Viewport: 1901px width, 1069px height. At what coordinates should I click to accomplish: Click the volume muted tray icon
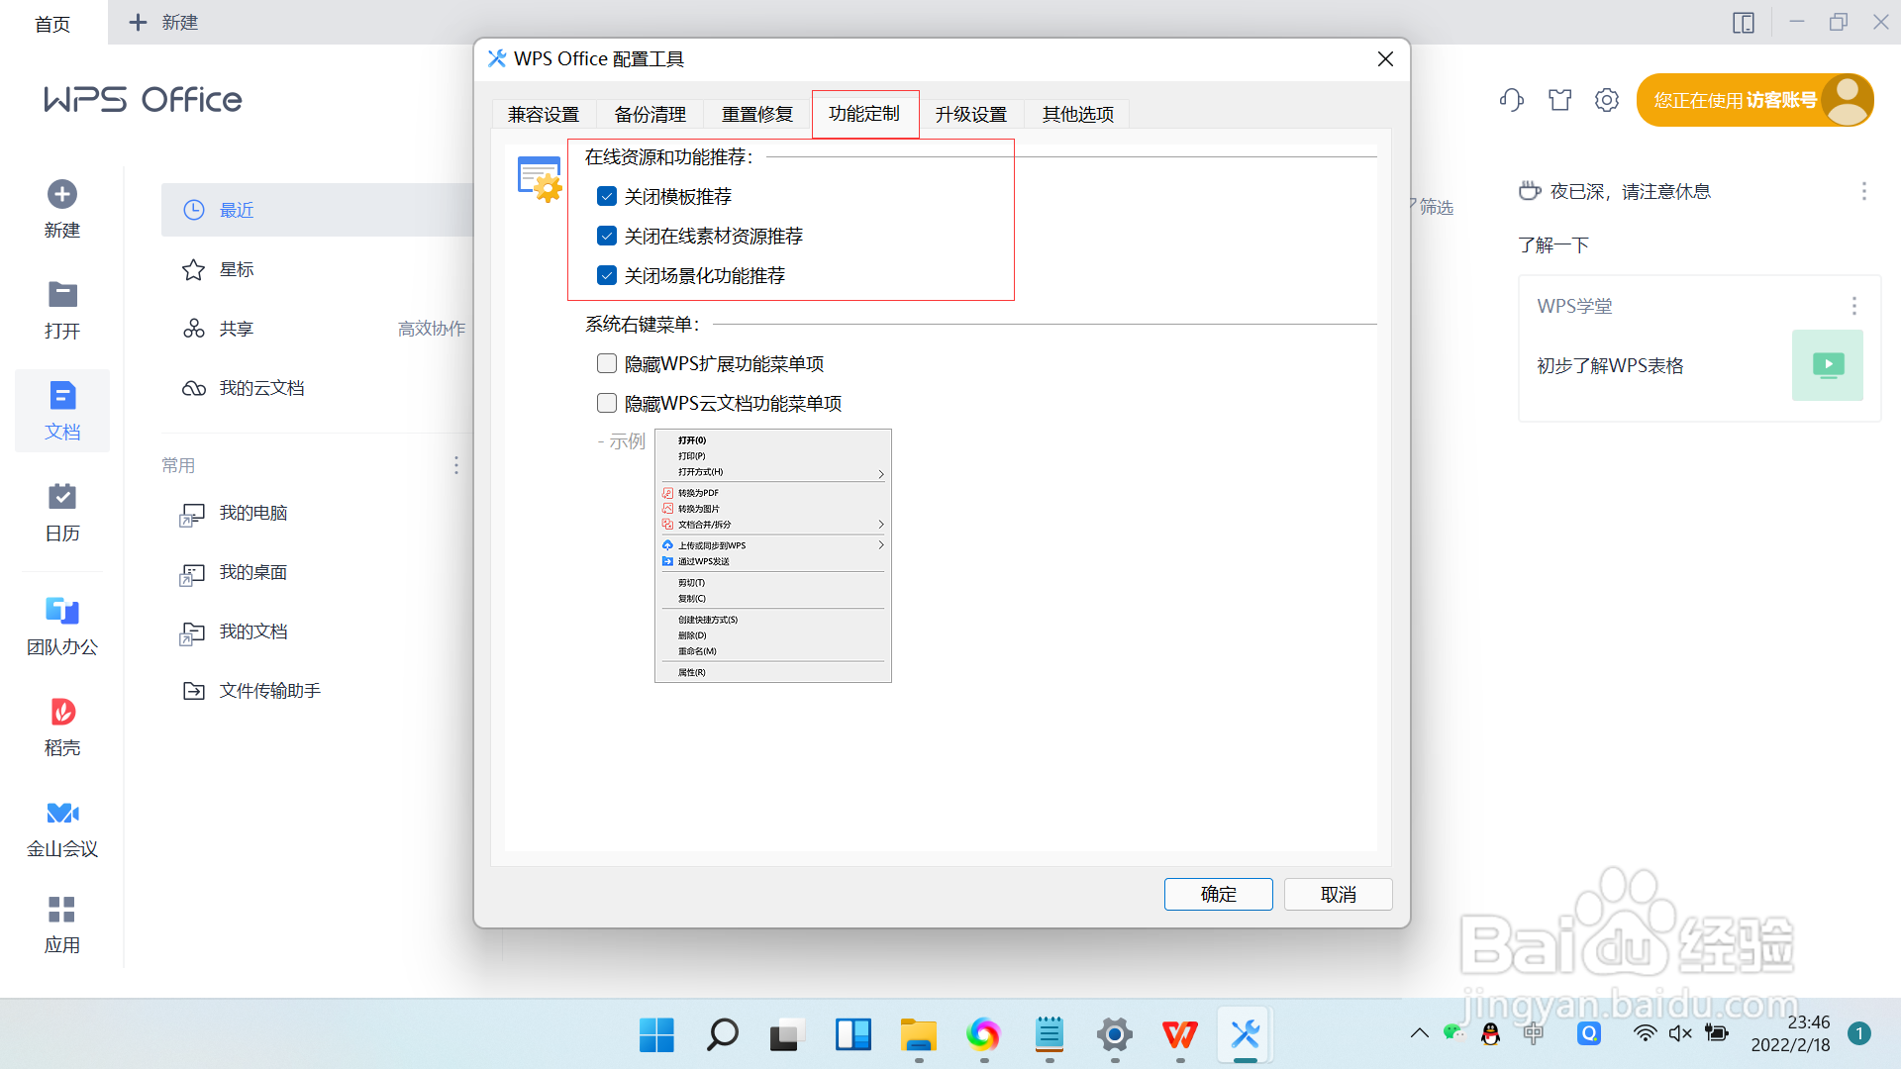tap(1680, 1033)
